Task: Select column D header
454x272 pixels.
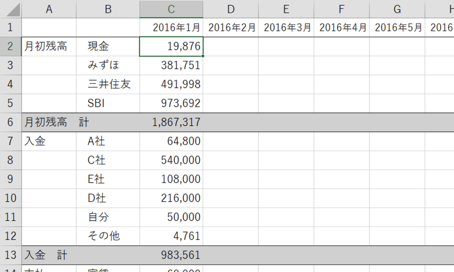Action: pos(230,9)
